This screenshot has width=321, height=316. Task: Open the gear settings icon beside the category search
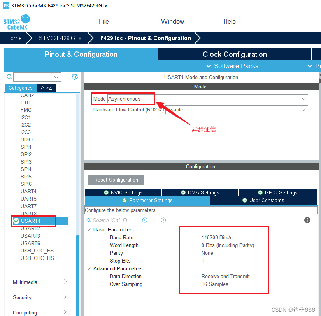[75, 77]
